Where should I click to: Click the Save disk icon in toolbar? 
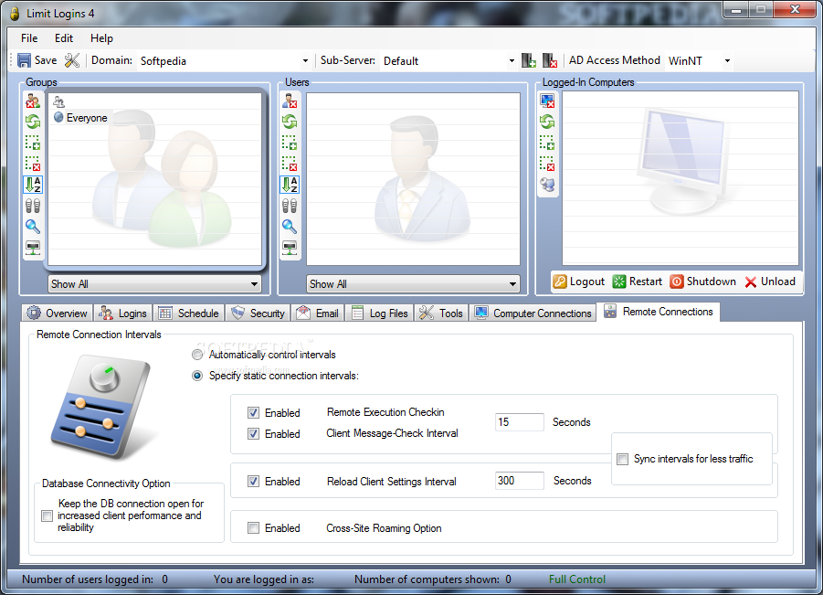pos(24,60)
